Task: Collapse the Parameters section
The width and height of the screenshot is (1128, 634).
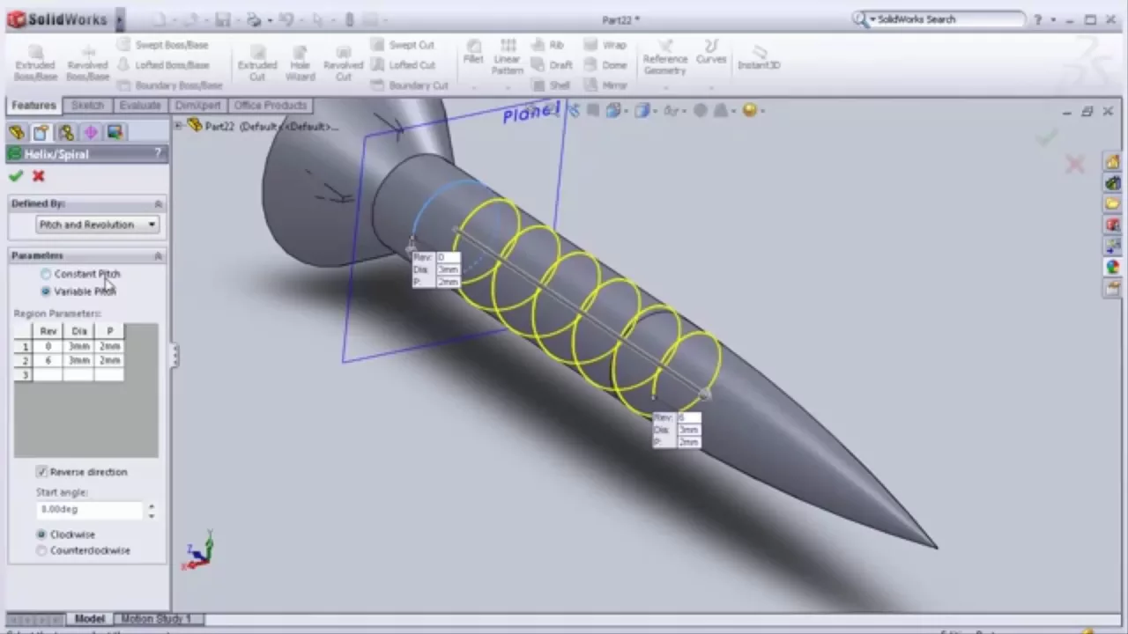Action: [x=158, y=255]
